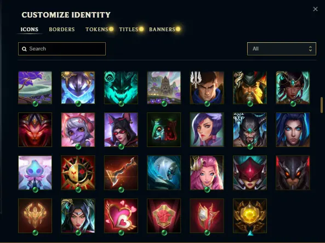Select the Garen with sword emblem icon
The width and height of the screenshot is (325, 243).
(207, 88)
